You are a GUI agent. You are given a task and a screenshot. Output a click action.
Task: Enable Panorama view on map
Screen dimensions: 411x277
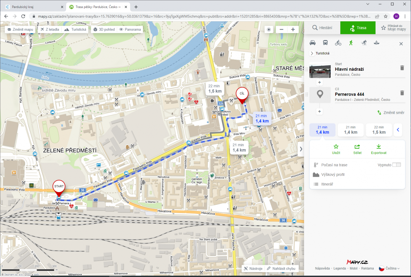tap(130, 30)
